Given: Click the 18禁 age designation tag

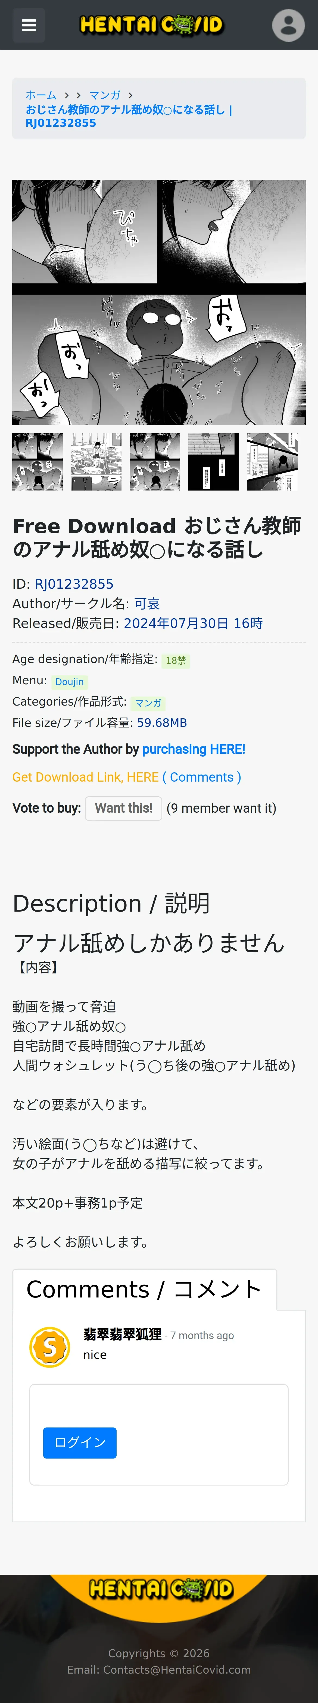Looking at the screenshot, I should (x=176, y=660).
